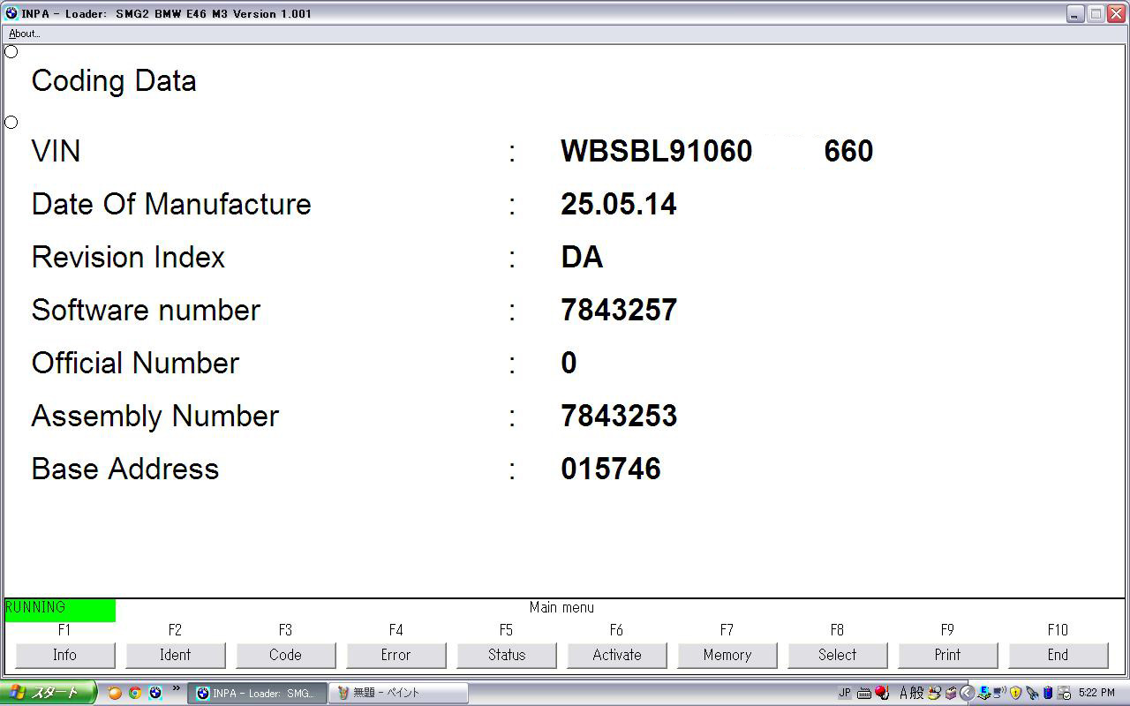Click the Official Number value 0
This screenshot has height=706, width=1130.
pos(569,363)
